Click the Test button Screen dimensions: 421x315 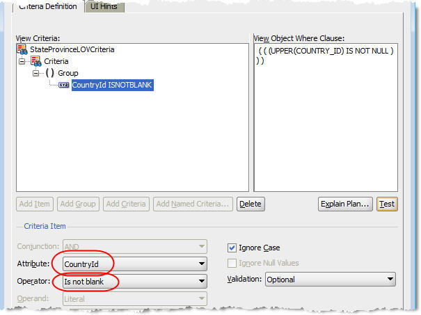(387, 204)
